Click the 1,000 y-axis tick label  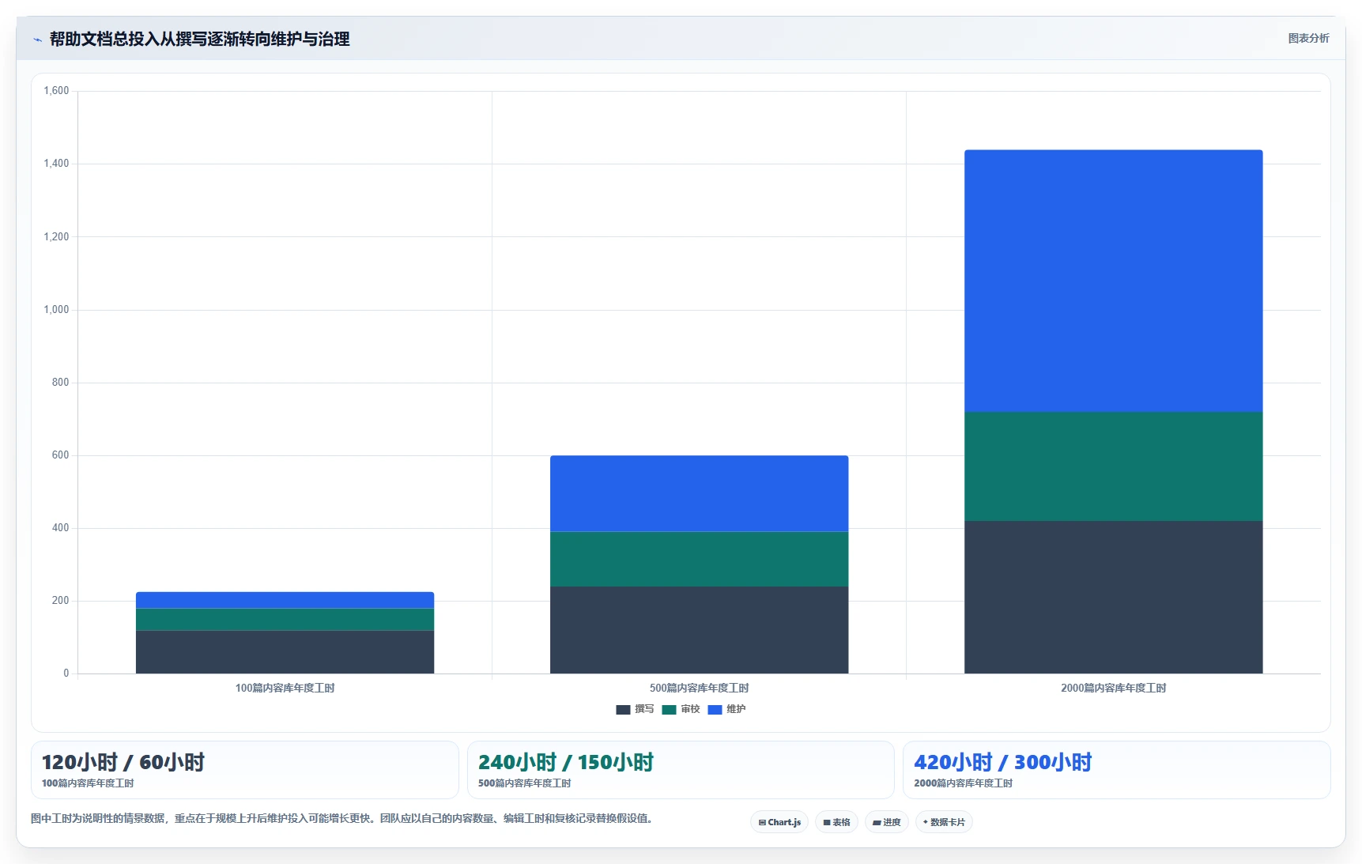click(56, 309)
